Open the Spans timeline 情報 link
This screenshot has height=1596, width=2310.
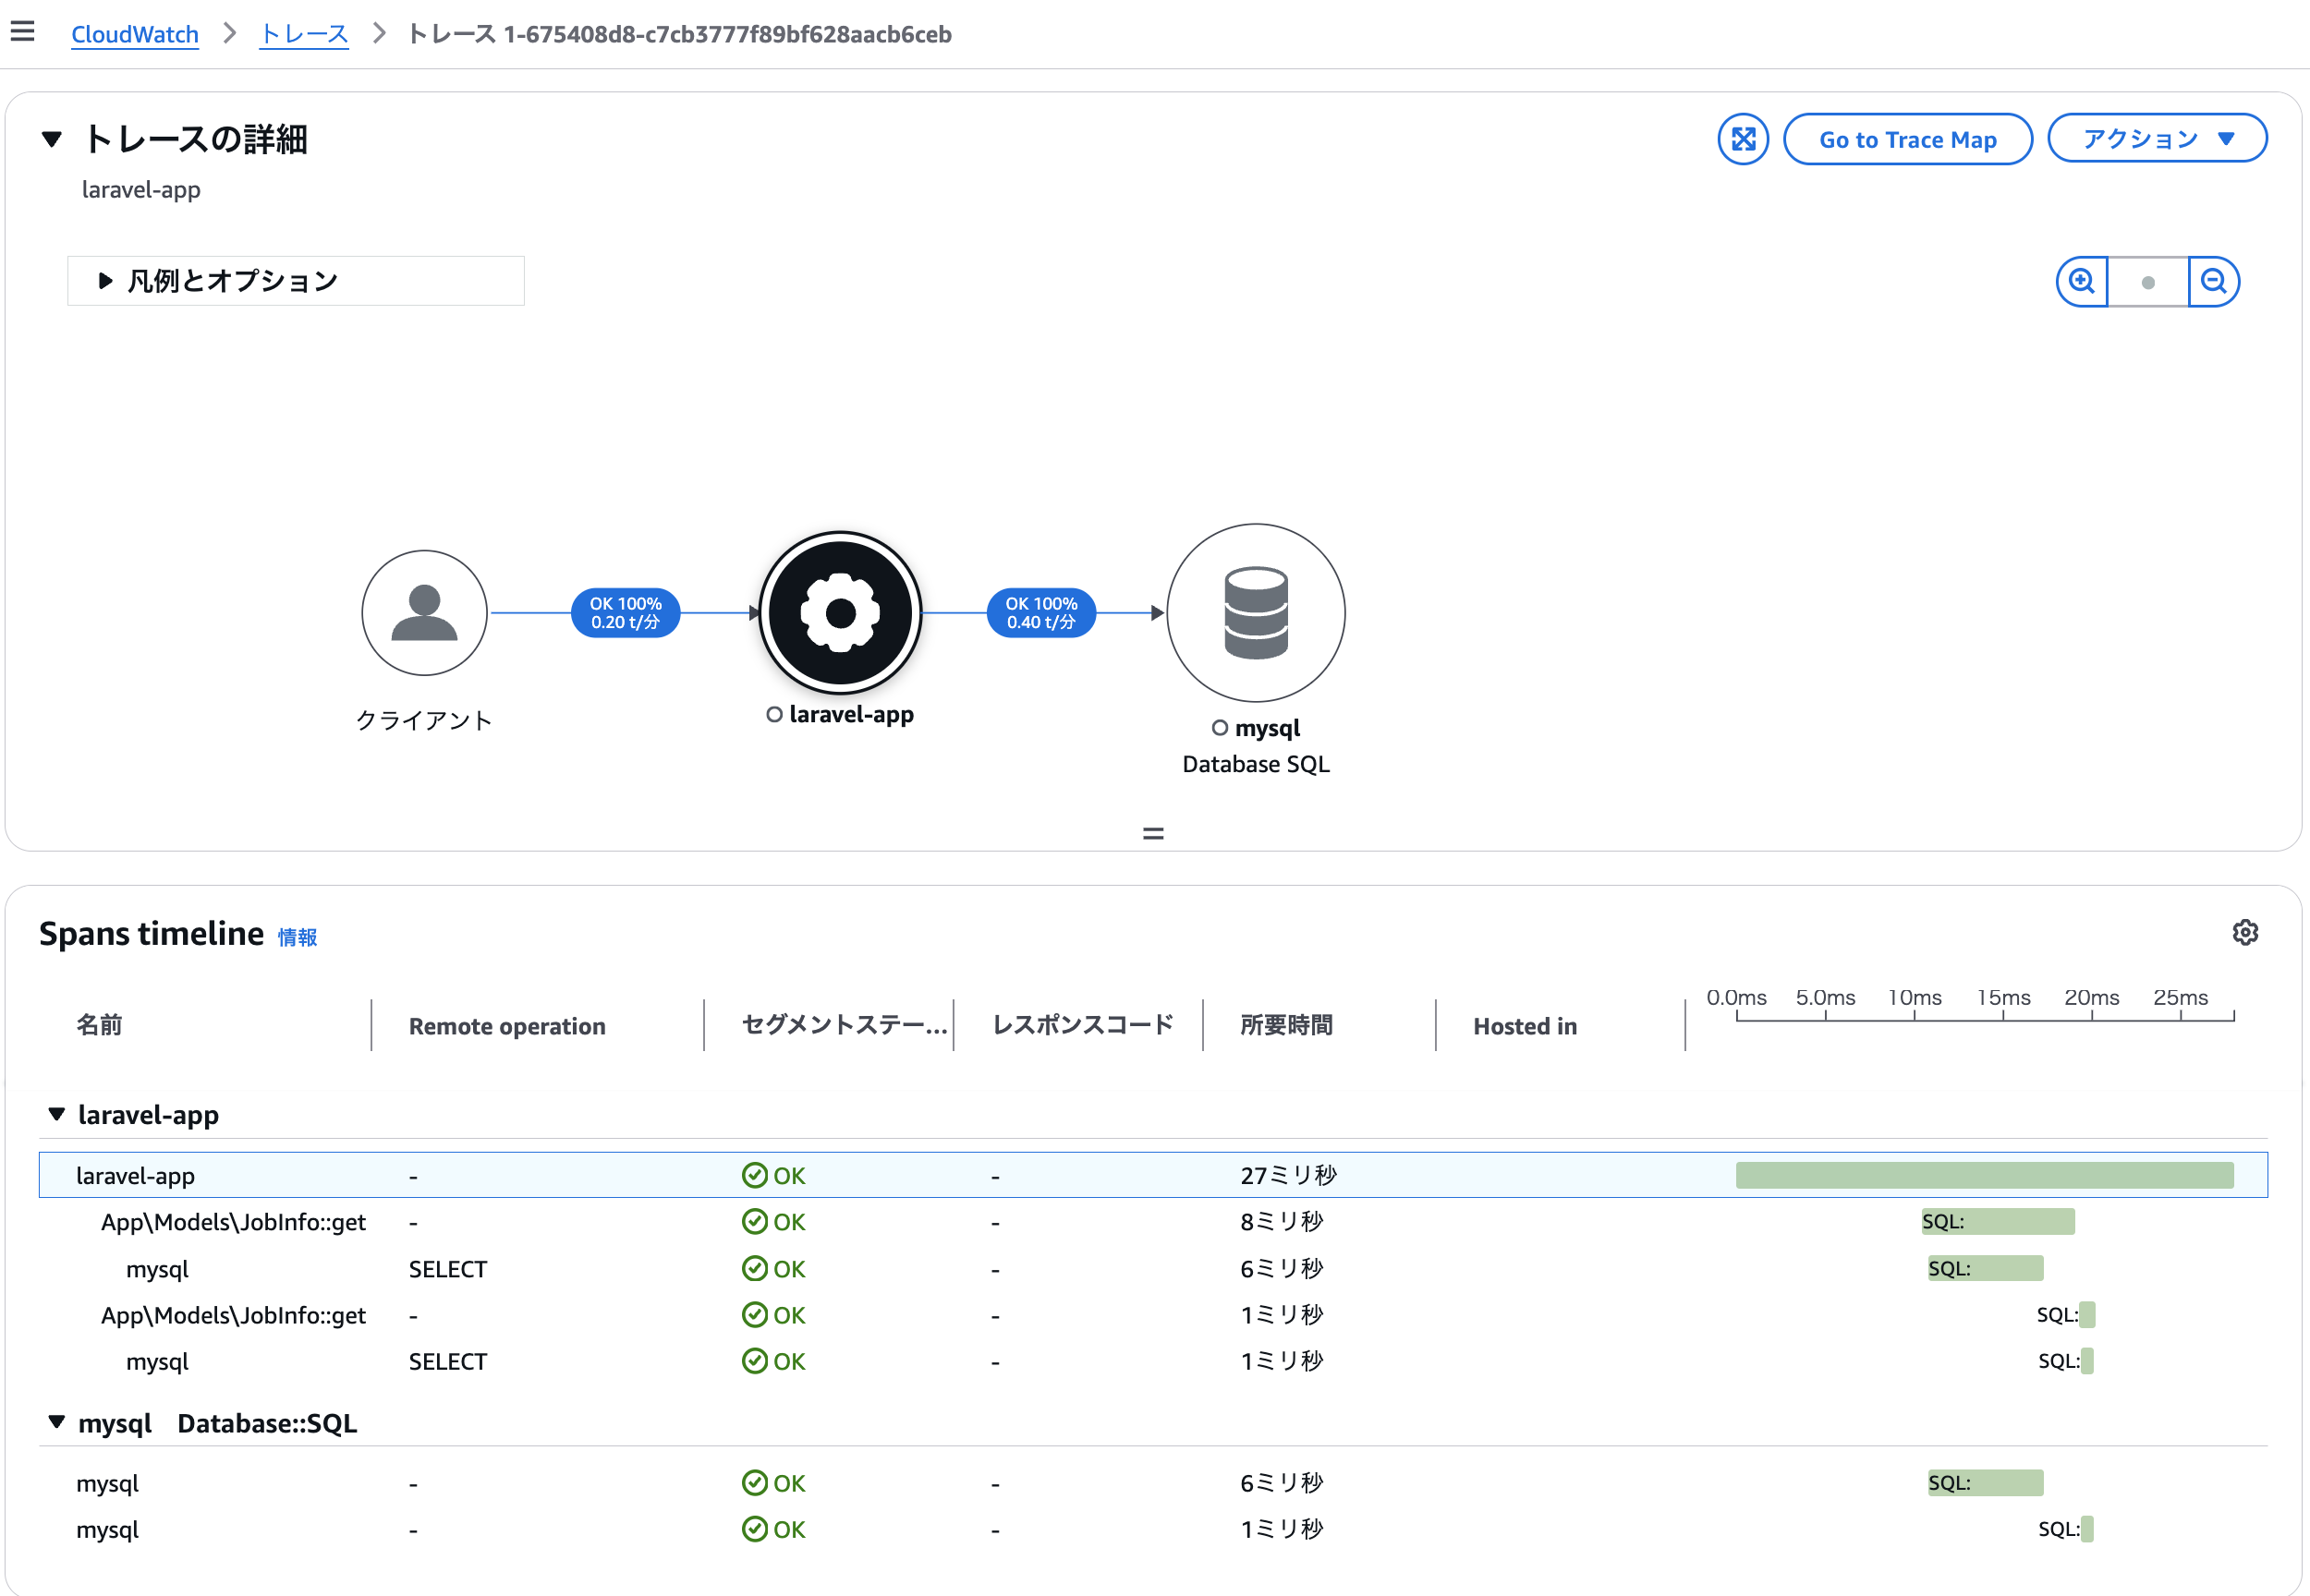(298, 937)
